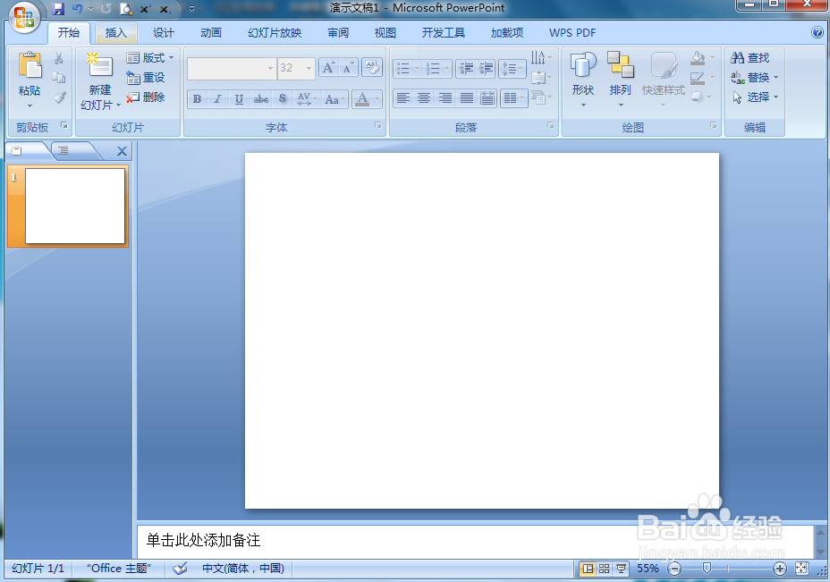This screenshot has width=830, height=582.
Task: Open the font color A swatch
Action: tap(362, 99)
